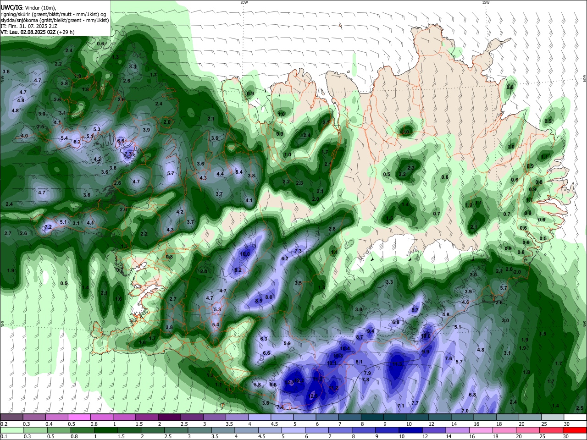Click the 6.3 precipitation value
The image size is (587, 440).
click(x=264, y=339)
